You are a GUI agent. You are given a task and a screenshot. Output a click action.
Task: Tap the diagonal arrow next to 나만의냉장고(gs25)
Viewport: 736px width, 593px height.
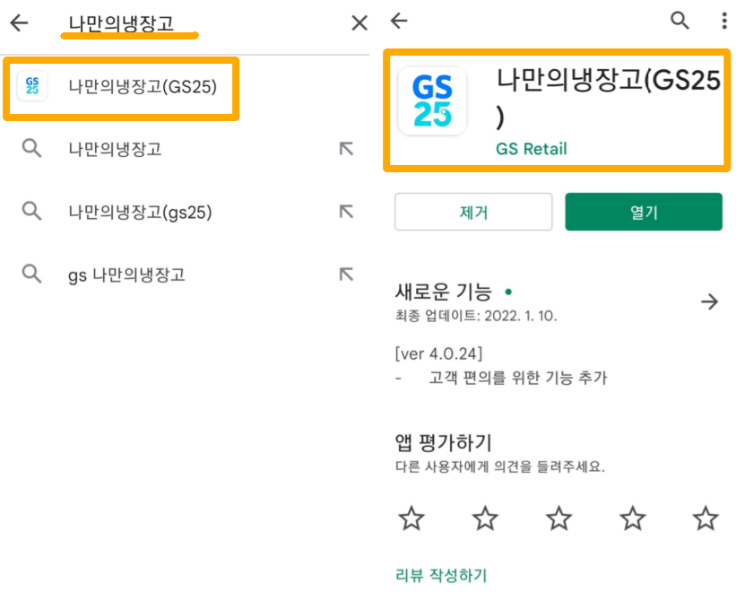[346, 212]
